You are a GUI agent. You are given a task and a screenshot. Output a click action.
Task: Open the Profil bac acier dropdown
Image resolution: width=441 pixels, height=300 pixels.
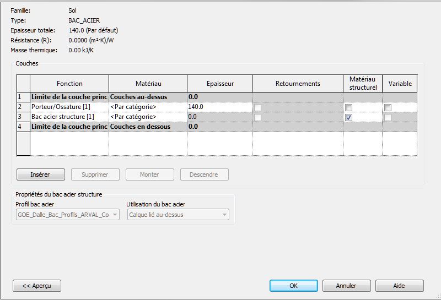tap(67, 215)
